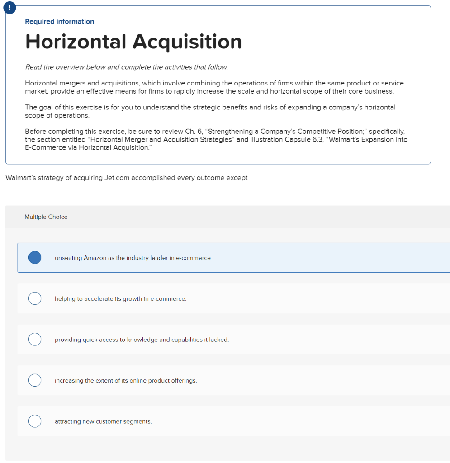Select "attracting new customer segments" option
Viewport: 450px width, 463px height.
click(x=35, y=421)
